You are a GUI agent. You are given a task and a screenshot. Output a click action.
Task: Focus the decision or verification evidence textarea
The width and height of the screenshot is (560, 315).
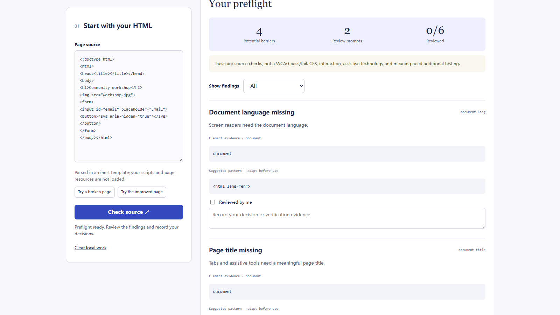click(347, 218)
